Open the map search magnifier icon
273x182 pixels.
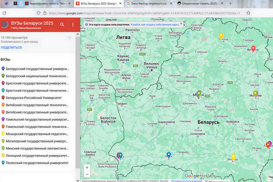tap(62, 25)
